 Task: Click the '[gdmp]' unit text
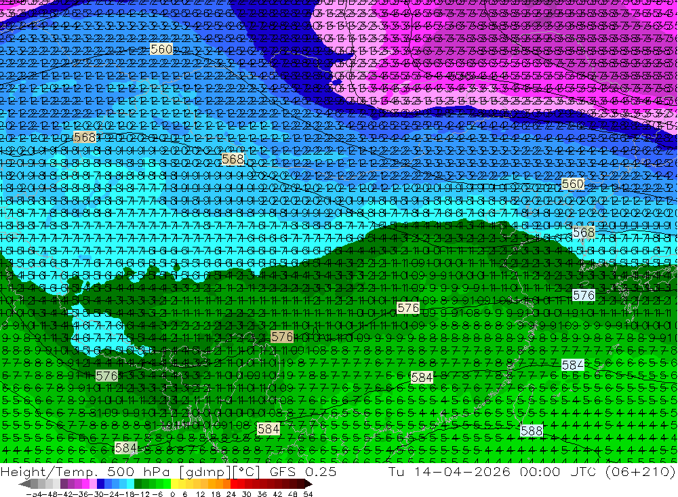(205, 472)
